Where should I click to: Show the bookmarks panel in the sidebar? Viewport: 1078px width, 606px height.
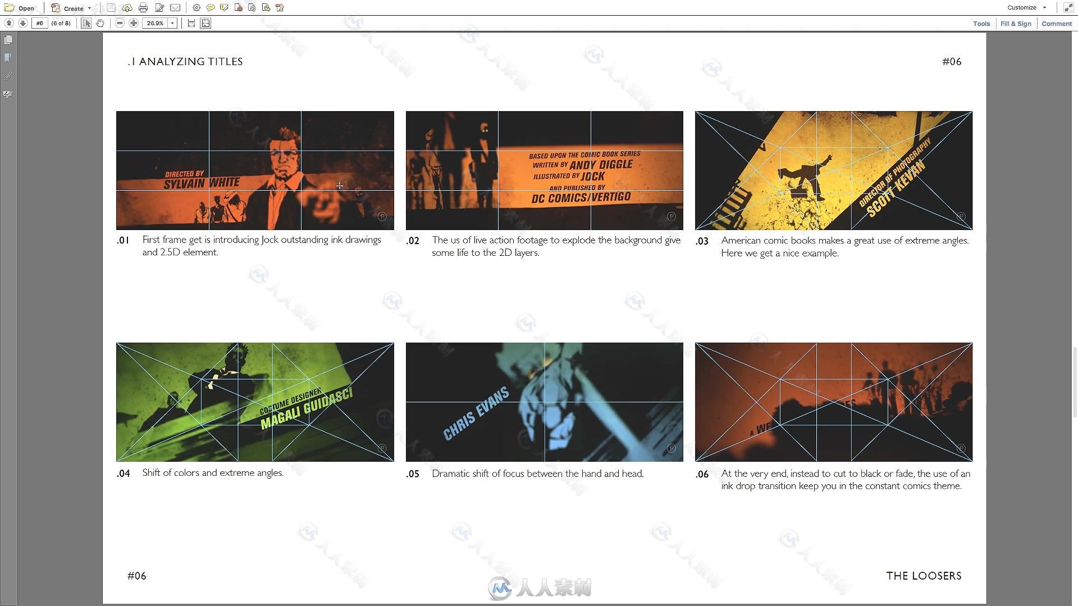(x=8, y=58)
